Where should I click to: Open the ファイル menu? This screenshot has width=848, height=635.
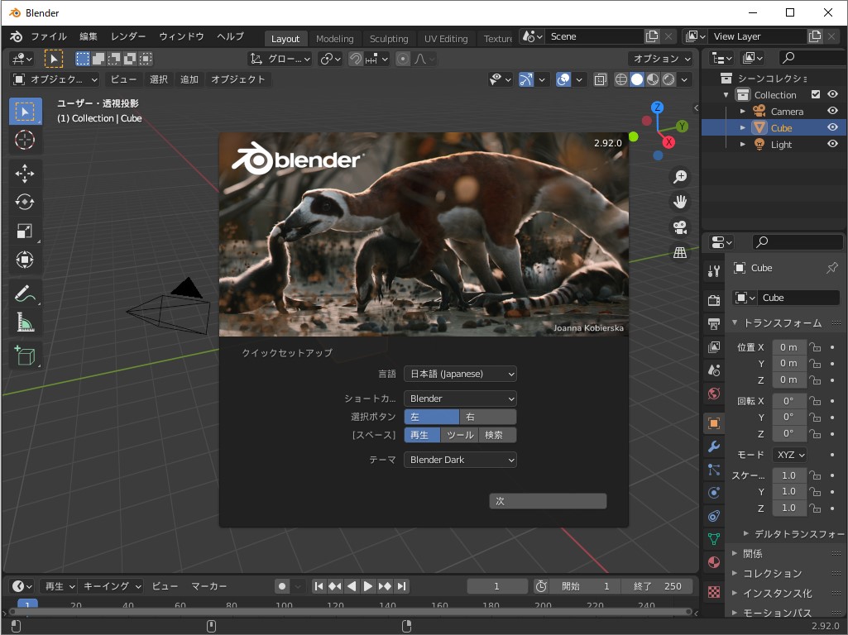pyautogui.click(x=49, y=36)
